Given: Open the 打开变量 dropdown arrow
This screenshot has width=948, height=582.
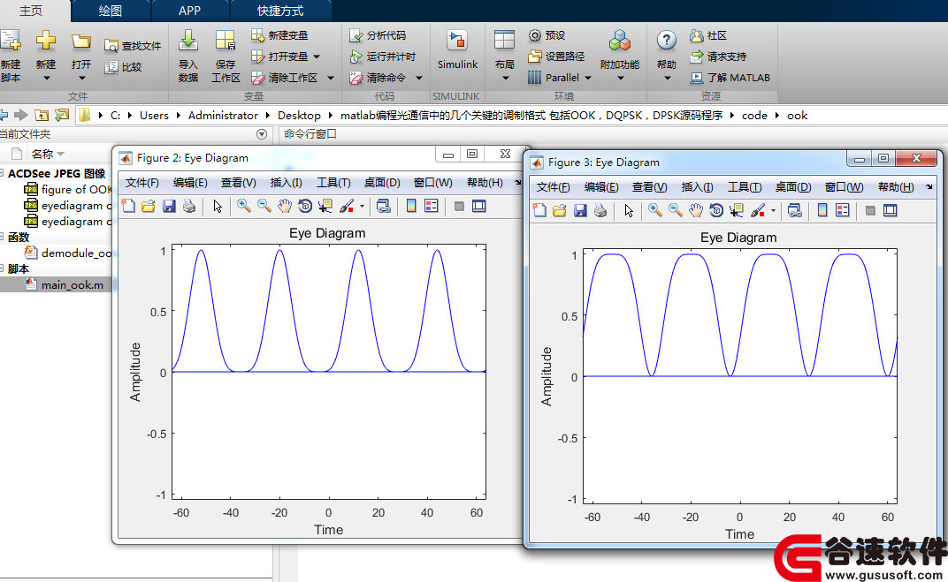Looking at the screenshot, I should pyautogui.click(x=317, y=57).
